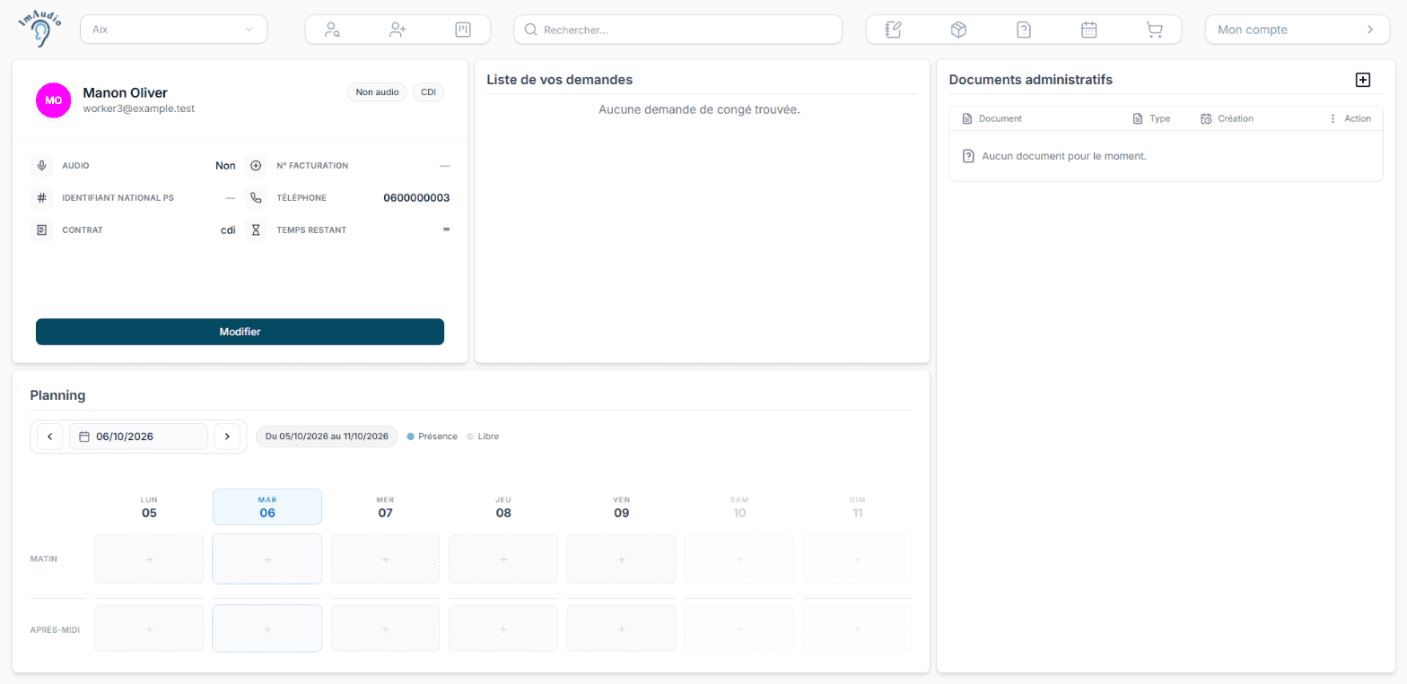Click the phone number 0600000003
The width and height of the screenshot is (1407, 684).
416,198
